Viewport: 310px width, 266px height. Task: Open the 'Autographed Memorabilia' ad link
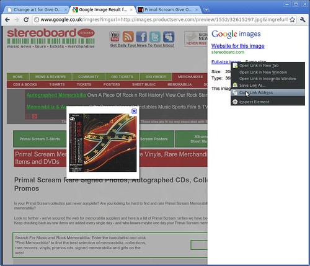click(56, 95)
